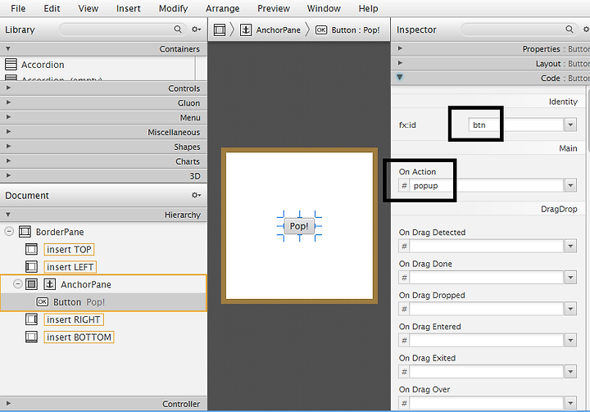The height and width of the screenshot is (412, 590).
Task: Click the BorderPane icon in hierarchy
Action: (x=25, y=232)
